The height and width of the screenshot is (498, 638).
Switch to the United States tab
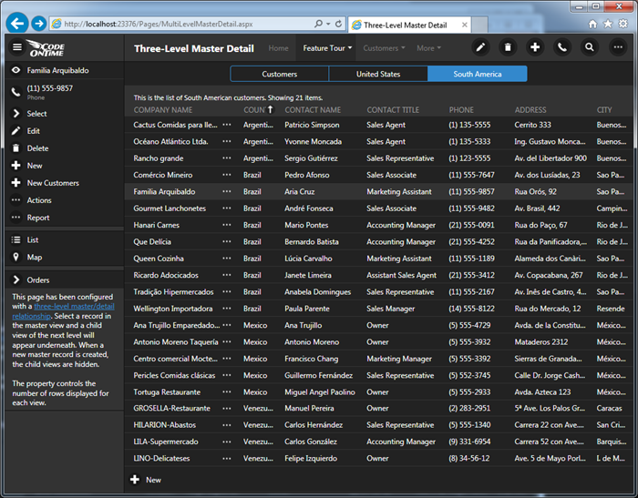[x=378, y=75]
